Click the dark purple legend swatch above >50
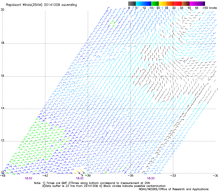218x191 pixels. [204, 4]
